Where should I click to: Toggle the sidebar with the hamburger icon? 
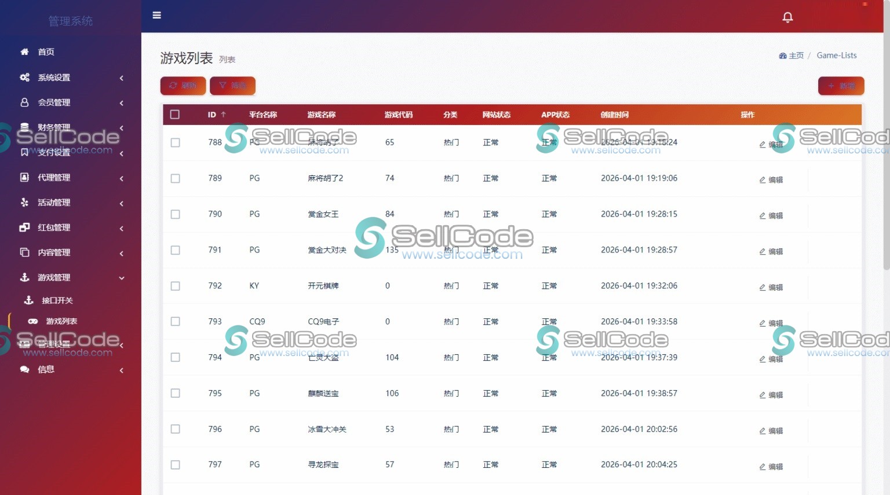click(x=156, y=15)
